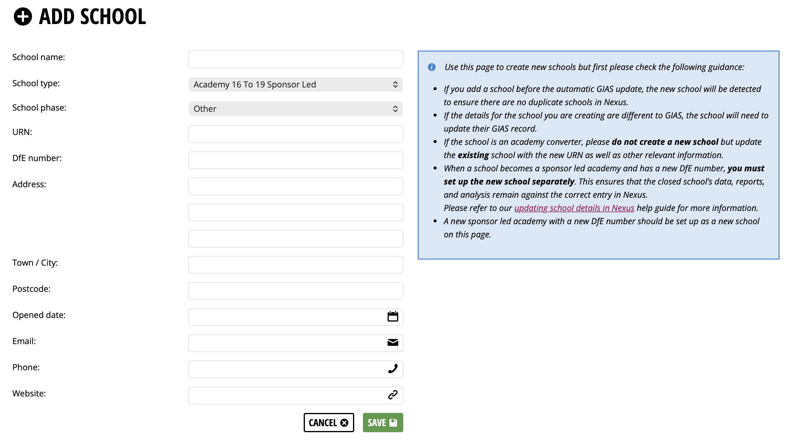Click the second Address line field
This screenshot has height=443, width=789.
click(296, 212)
